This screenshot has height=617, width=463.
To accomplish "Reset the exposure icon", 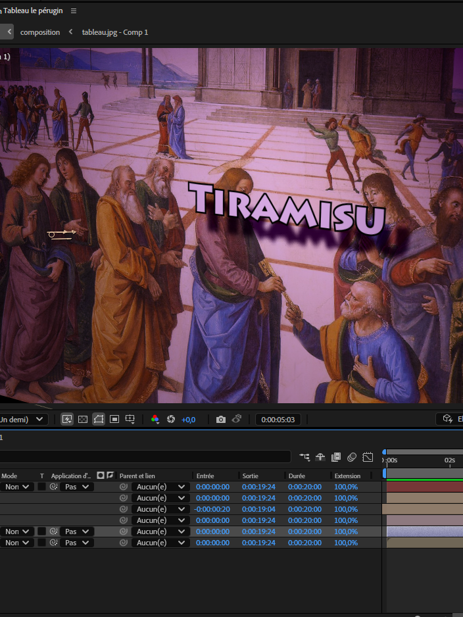I will pos(171,419).
